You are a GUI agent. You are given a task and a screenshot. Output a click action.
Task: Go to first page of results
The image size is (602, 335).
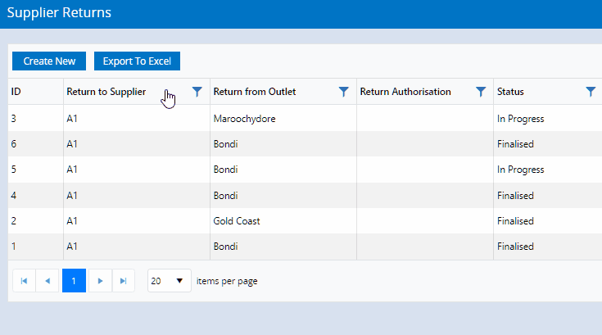(x=25, y=281)
